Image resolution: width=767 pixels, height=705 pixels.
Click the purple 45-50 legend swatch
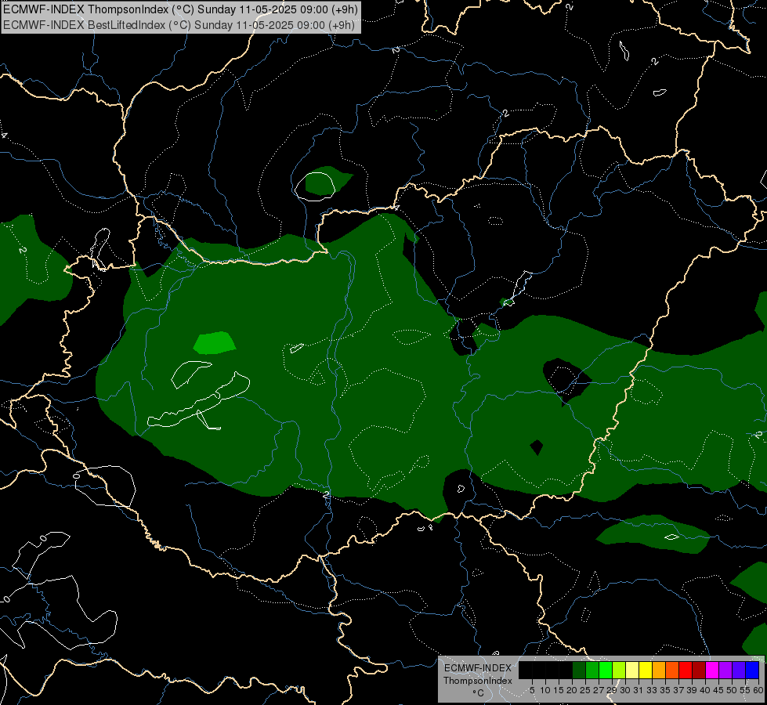(x=725, y=670)
